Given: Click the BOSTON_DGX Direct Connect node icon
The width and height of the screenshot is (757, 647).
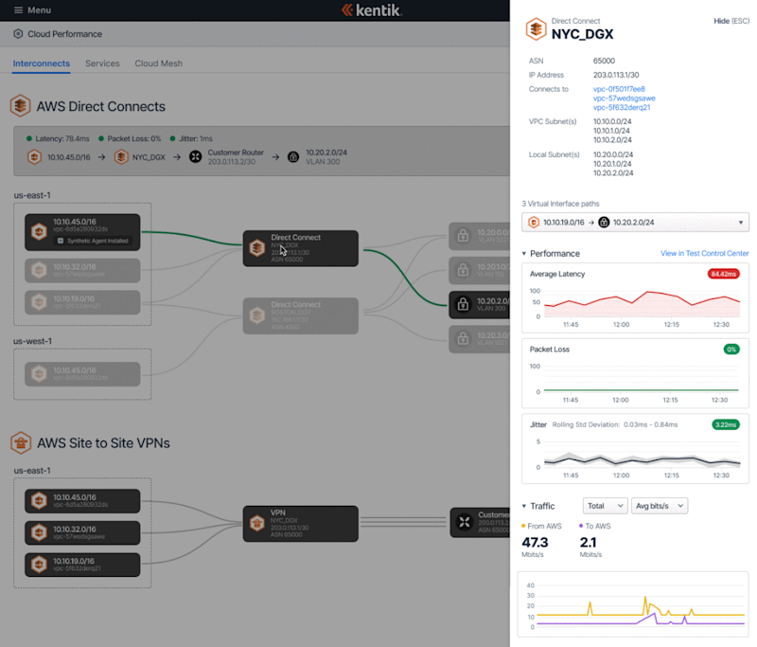Looking at the screenshot, I should (x=256, y=315).
